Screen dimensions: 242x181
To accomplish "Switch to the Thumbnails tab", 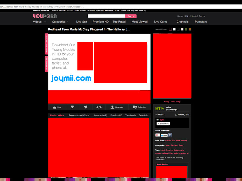I will click(x=130, y=115).
